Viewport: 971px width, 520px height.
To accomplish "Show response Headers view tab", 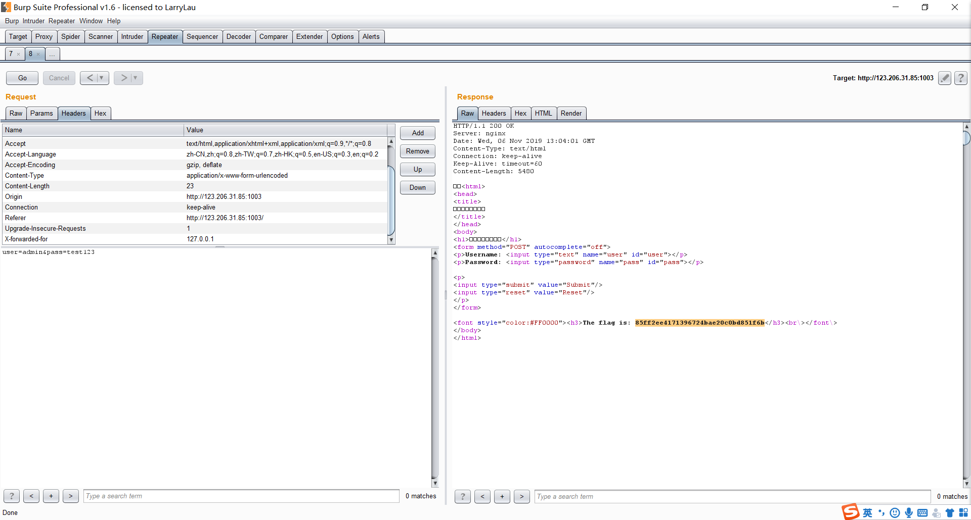I will pos(494,113).
